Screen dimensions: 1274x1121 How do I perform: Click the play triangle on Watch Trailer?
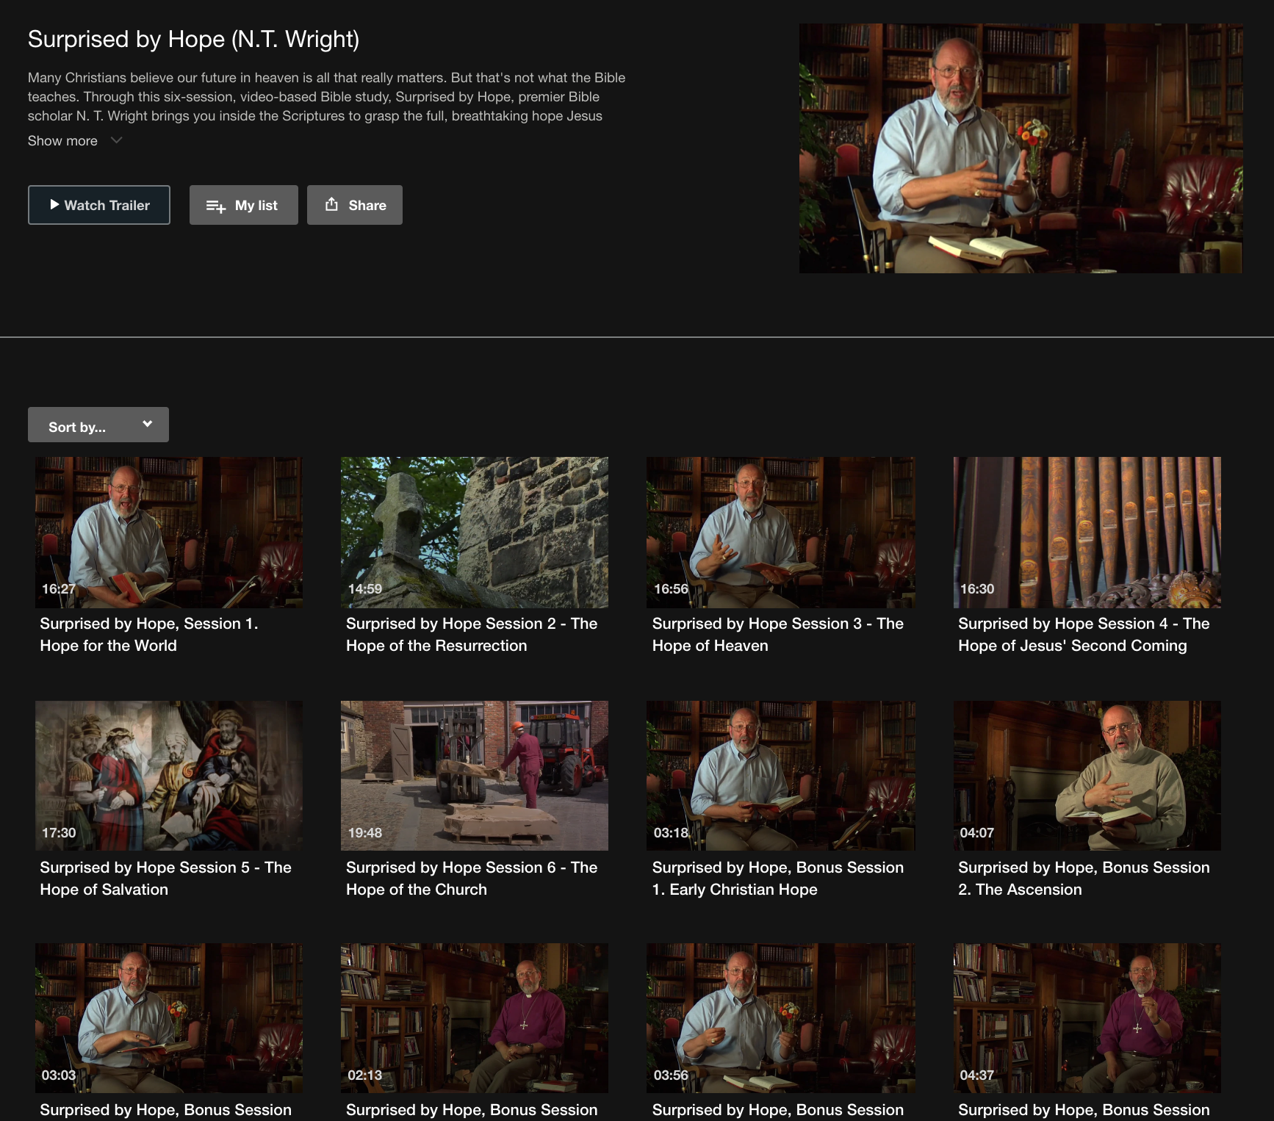click(x=54, y=205)
